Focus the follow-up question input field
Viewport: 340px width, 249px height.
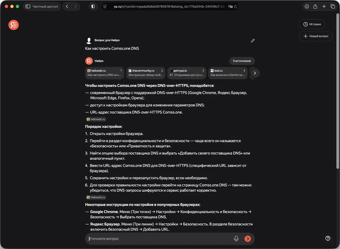160,239
